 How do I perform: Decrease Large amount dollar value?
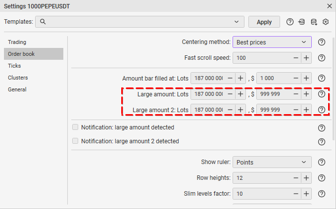point(296,94)
